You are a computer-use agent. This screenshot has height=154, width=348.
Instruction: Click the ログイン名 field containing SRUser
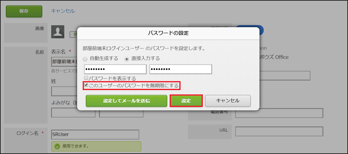click(95, 134)
